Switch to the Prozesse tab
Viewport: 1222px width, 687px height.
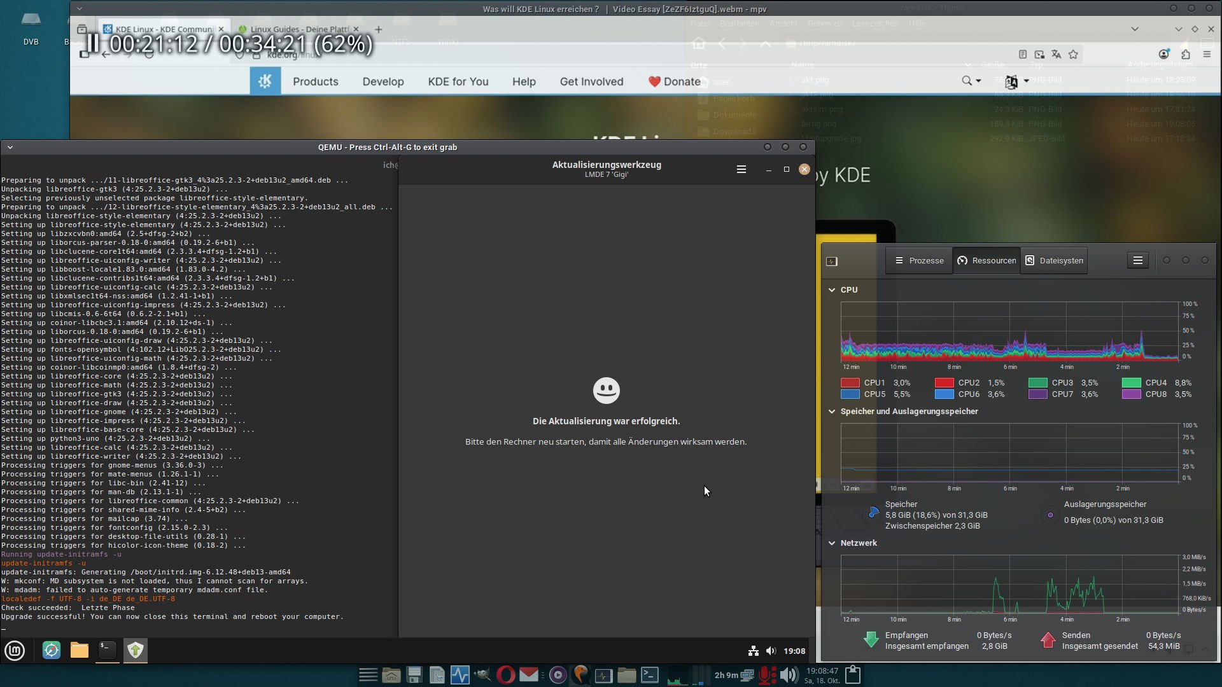[x=919, y=261]
